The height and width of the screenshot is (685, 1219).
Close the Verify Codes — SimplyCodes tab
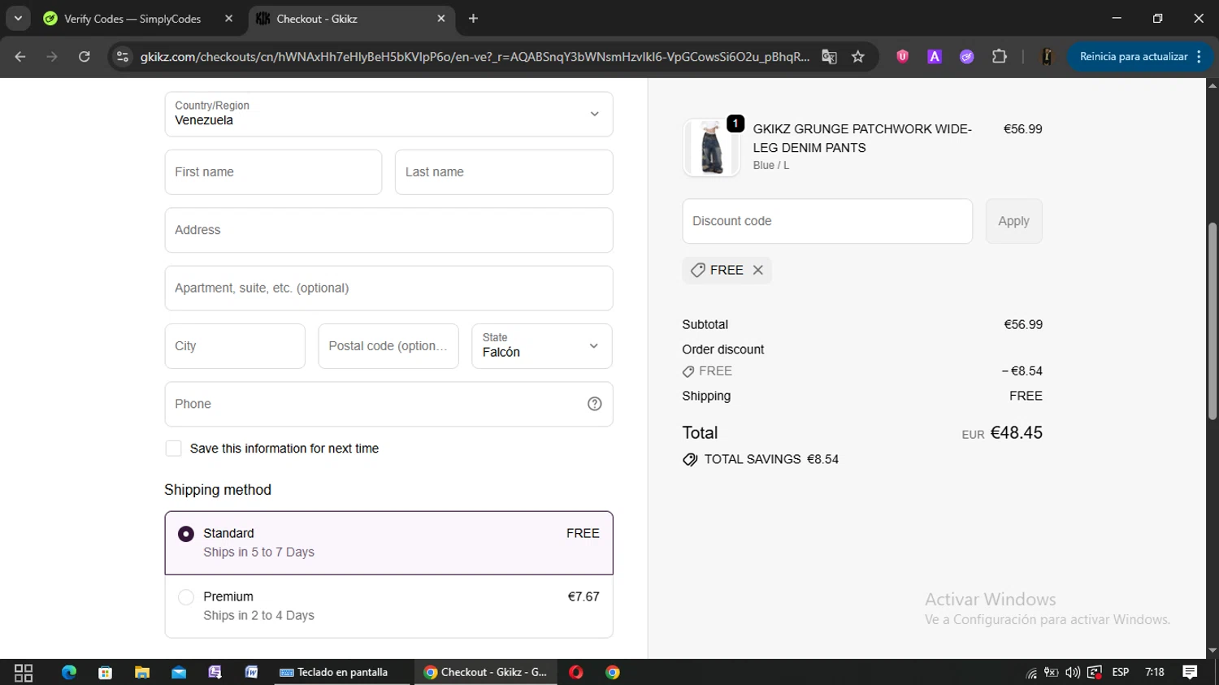pyautogui.click(x=228, y=19)
